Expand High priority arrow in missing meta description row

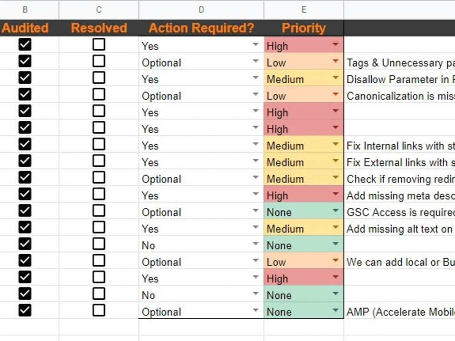coord(335,194)
